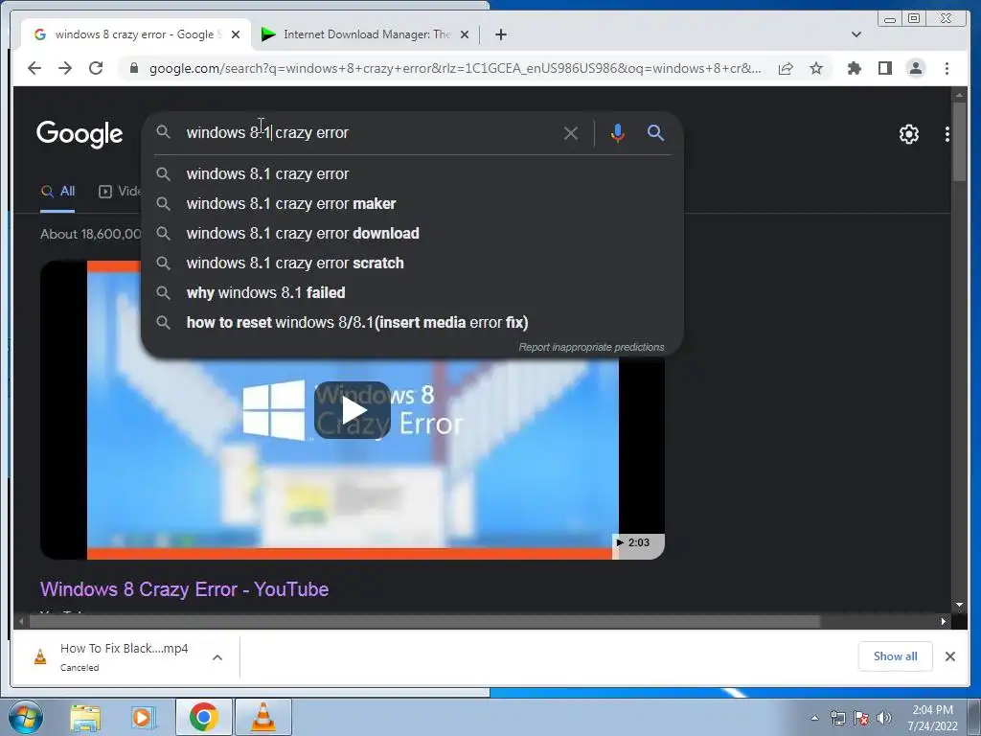Image resolution: width=981 pixels, height=736 pixels.
Task: Open taskbar clock showing 2:04 PM
Action: (x=932, y=718)
